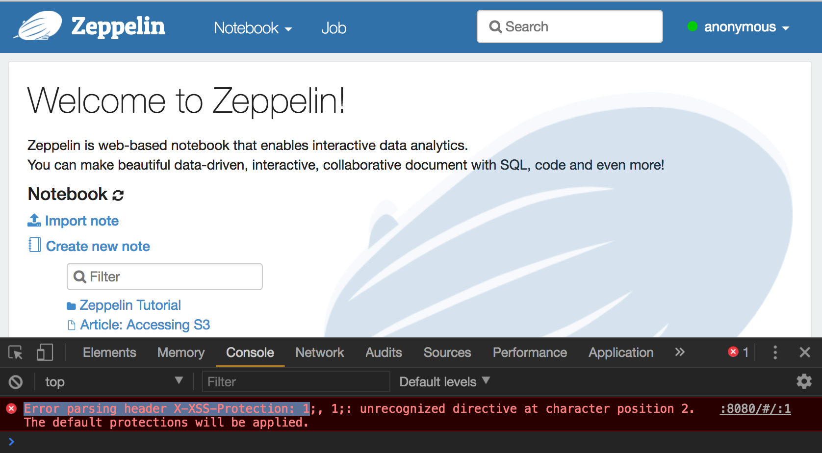Screen dimensions: 822x453
Task: Open console settings with gear icon
Action: tap(804, 381)
